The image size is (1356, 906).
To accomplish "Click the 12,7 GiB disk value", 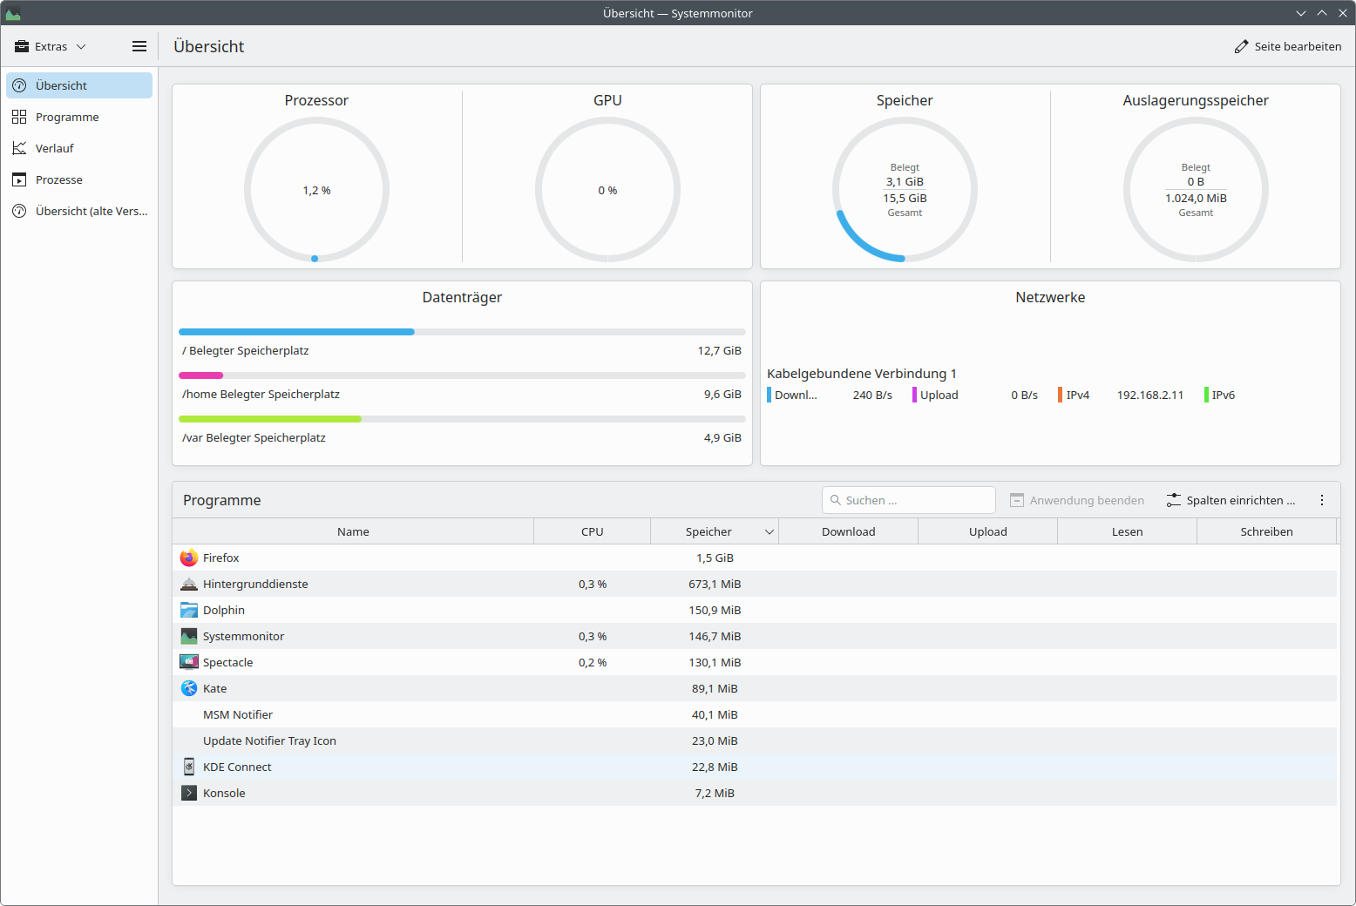I will [x=719, y=350].
